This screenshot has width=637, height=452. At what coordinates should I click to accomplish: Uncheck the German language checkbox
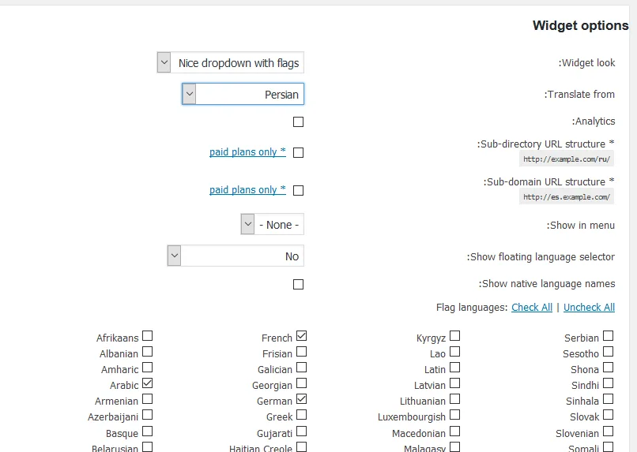[301, 399]
